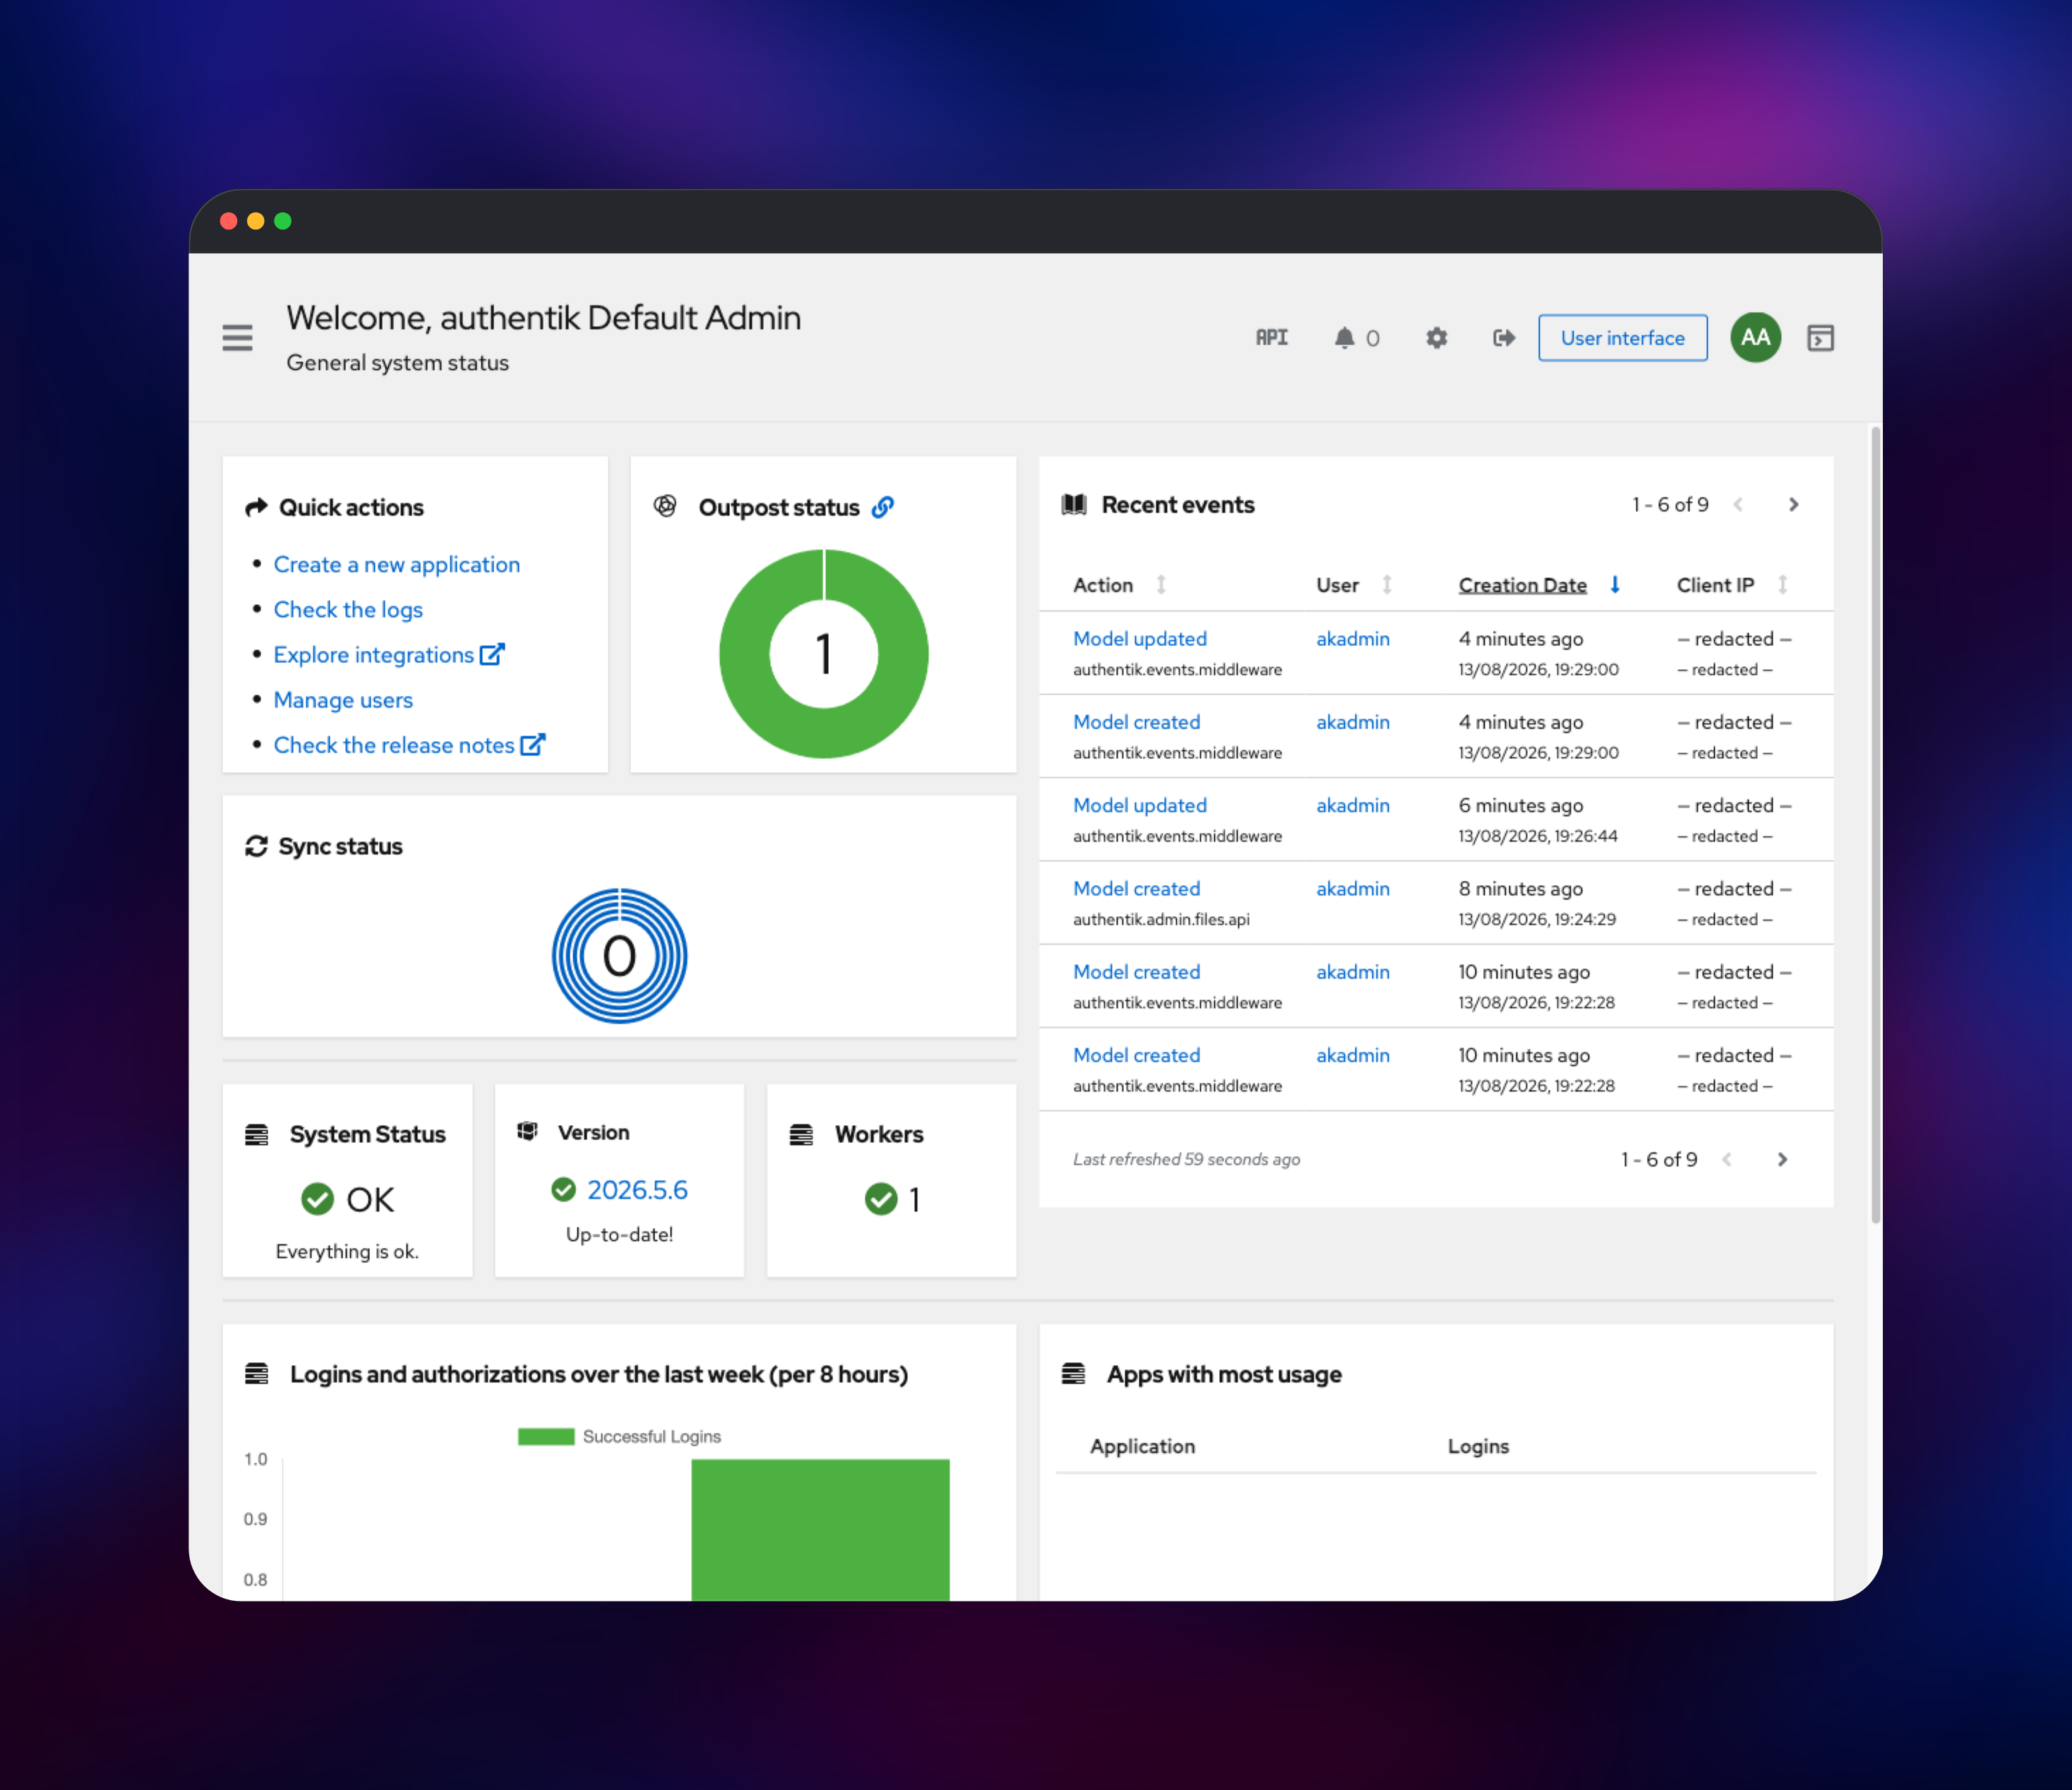2072x1790 pixels.
Task: Click '8 minutes ago' creation date cell
Action: [1520, 888]
